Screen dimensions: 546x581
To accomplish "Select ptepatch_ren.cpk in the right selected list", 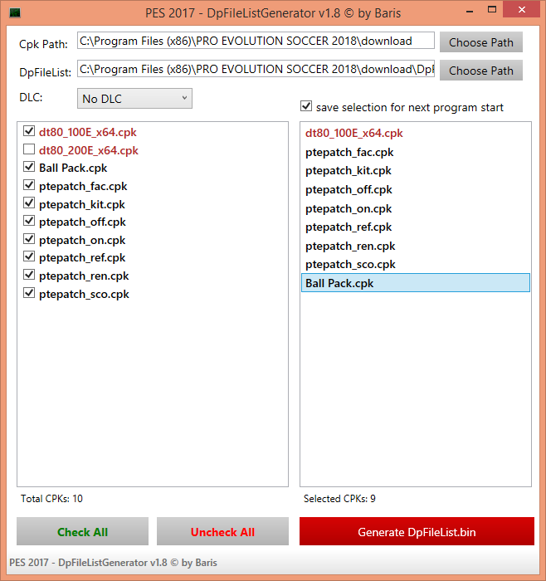I will click(416, 246).
